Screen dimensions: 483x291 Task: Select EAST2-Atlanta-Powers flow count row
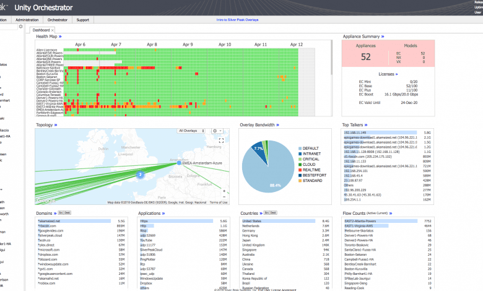[388, 221]
